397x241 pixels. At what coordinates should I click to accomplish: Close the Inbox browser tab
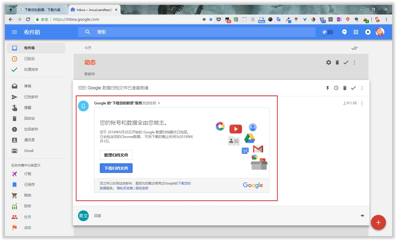click(116, 10)
